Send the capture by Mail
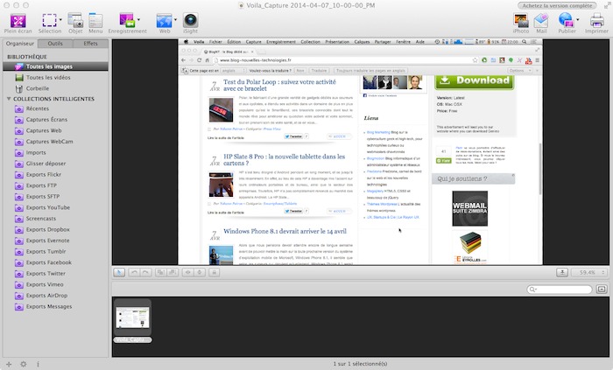This screenshot has height=370, width=613. coord(541,20)
